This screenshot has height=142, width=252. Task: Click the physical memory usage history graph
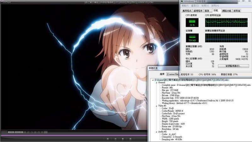226,38
